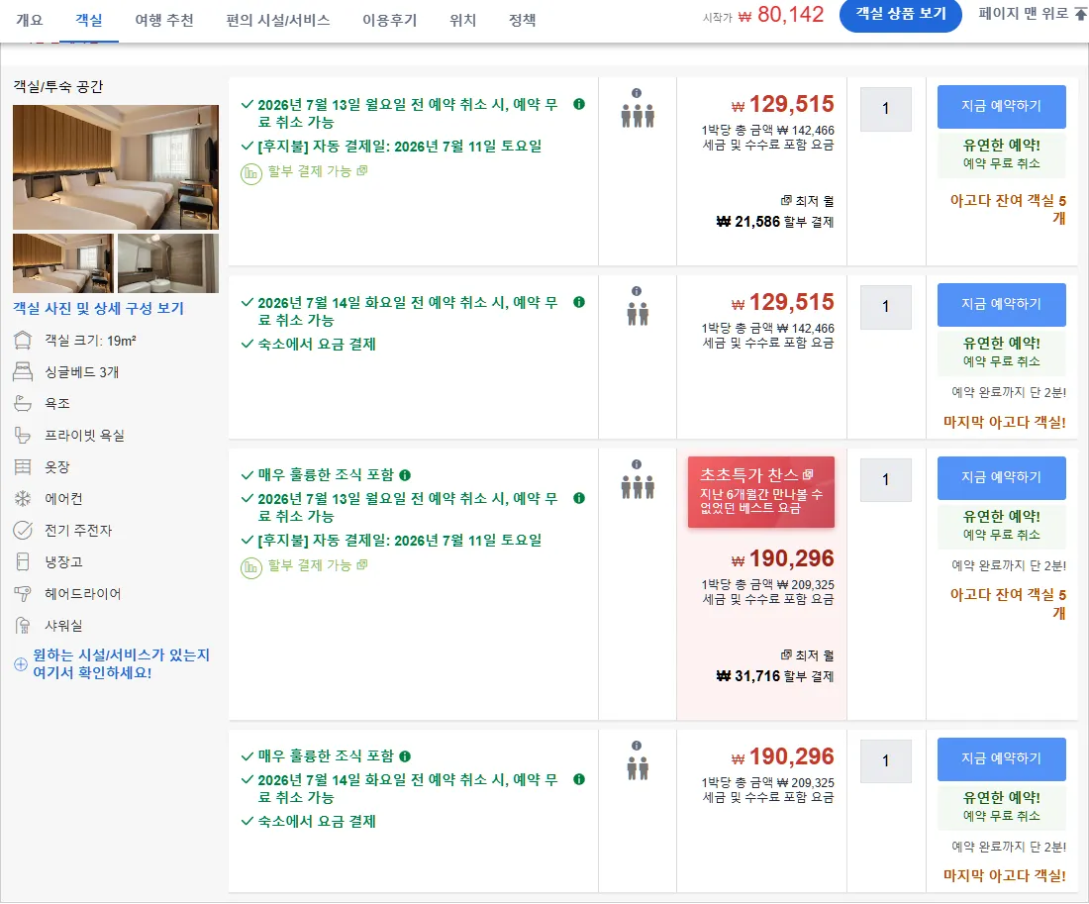Switch to the 편의 시설/서비스 tab
This screenshot has width=1089, height=904.
[x=278, y=20]
